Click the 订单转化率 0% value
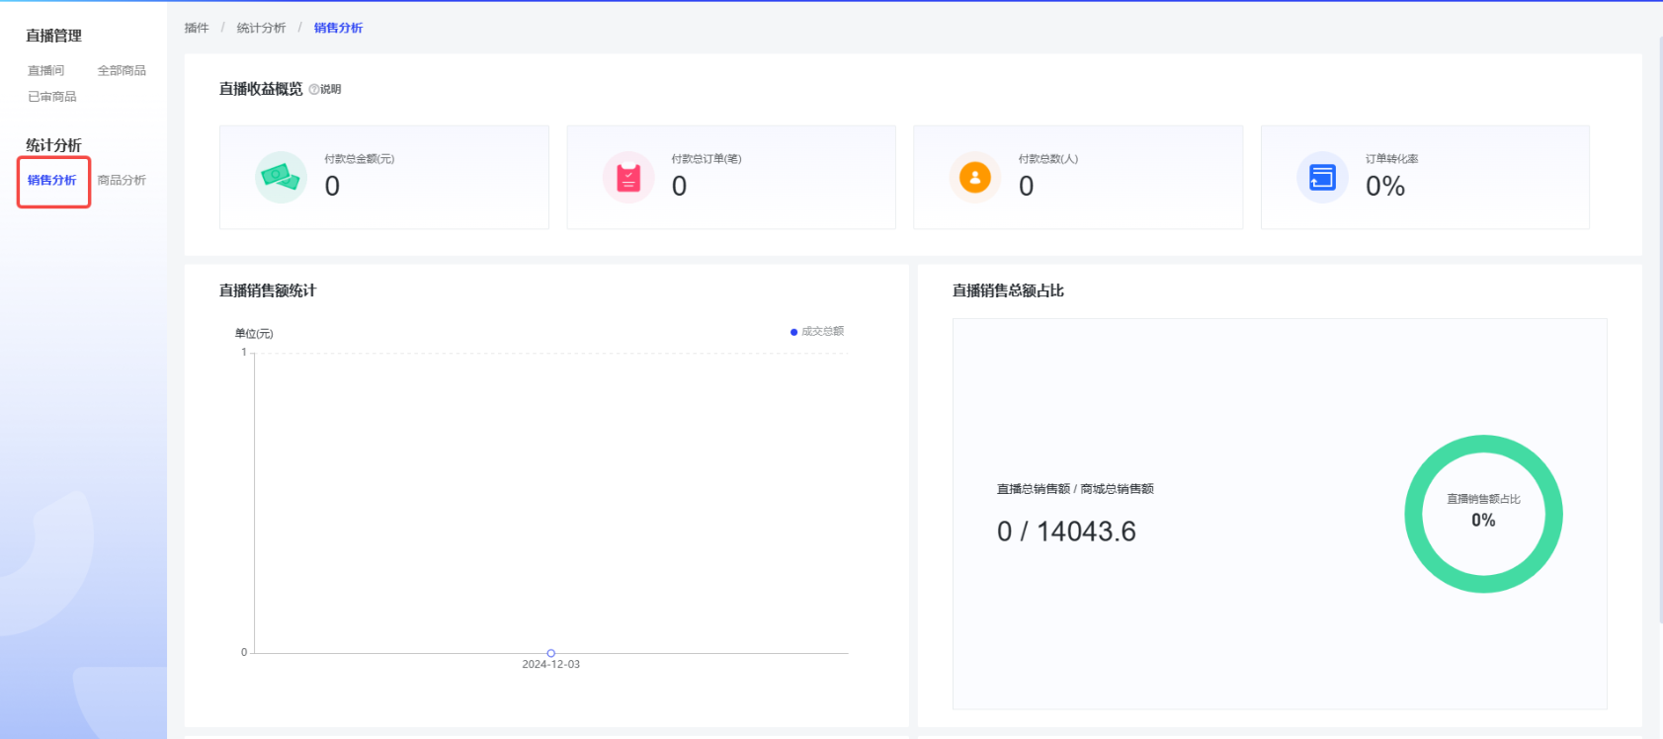1663x739 pixels. coord(1385,187)
